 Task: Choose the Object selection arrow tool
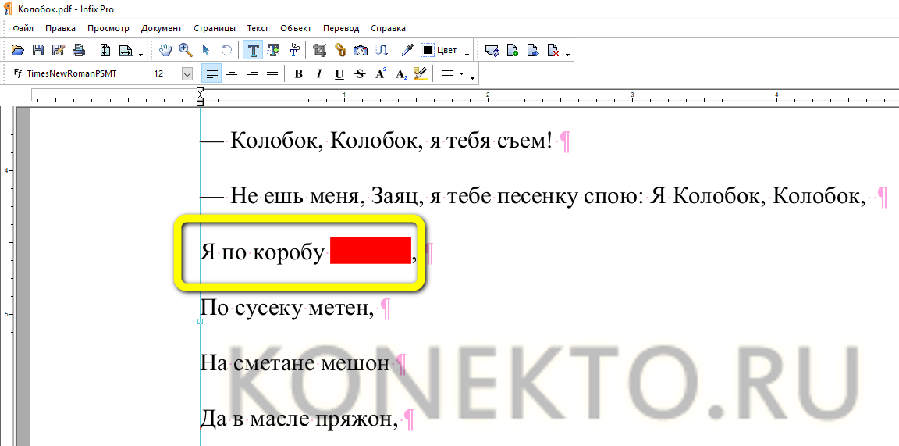pos(206,51)
